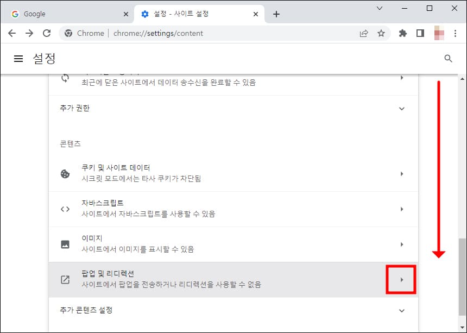The height and width of the screenshot is (333, 467).
Task: Reload the current settings page
Action: point(47,33)
